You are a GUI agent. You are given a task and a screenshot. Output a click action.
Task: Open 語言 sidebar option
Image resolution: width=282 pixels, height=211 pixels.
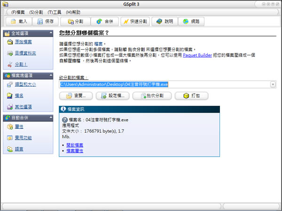(x=19, y=149)
